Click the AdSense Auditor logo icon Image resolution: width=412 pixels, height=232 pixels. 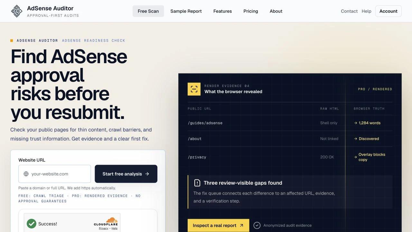tap(17, 11)
